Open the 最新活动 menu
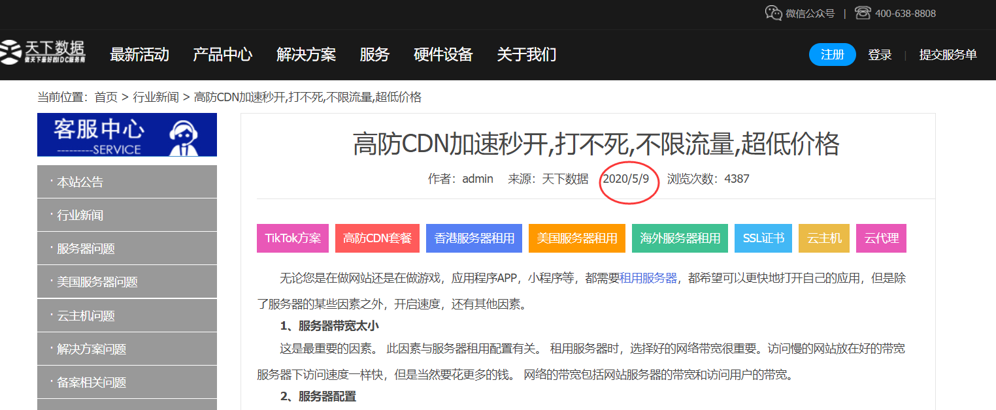The height and width of the screenshot is (410, 996). [139, 55]
